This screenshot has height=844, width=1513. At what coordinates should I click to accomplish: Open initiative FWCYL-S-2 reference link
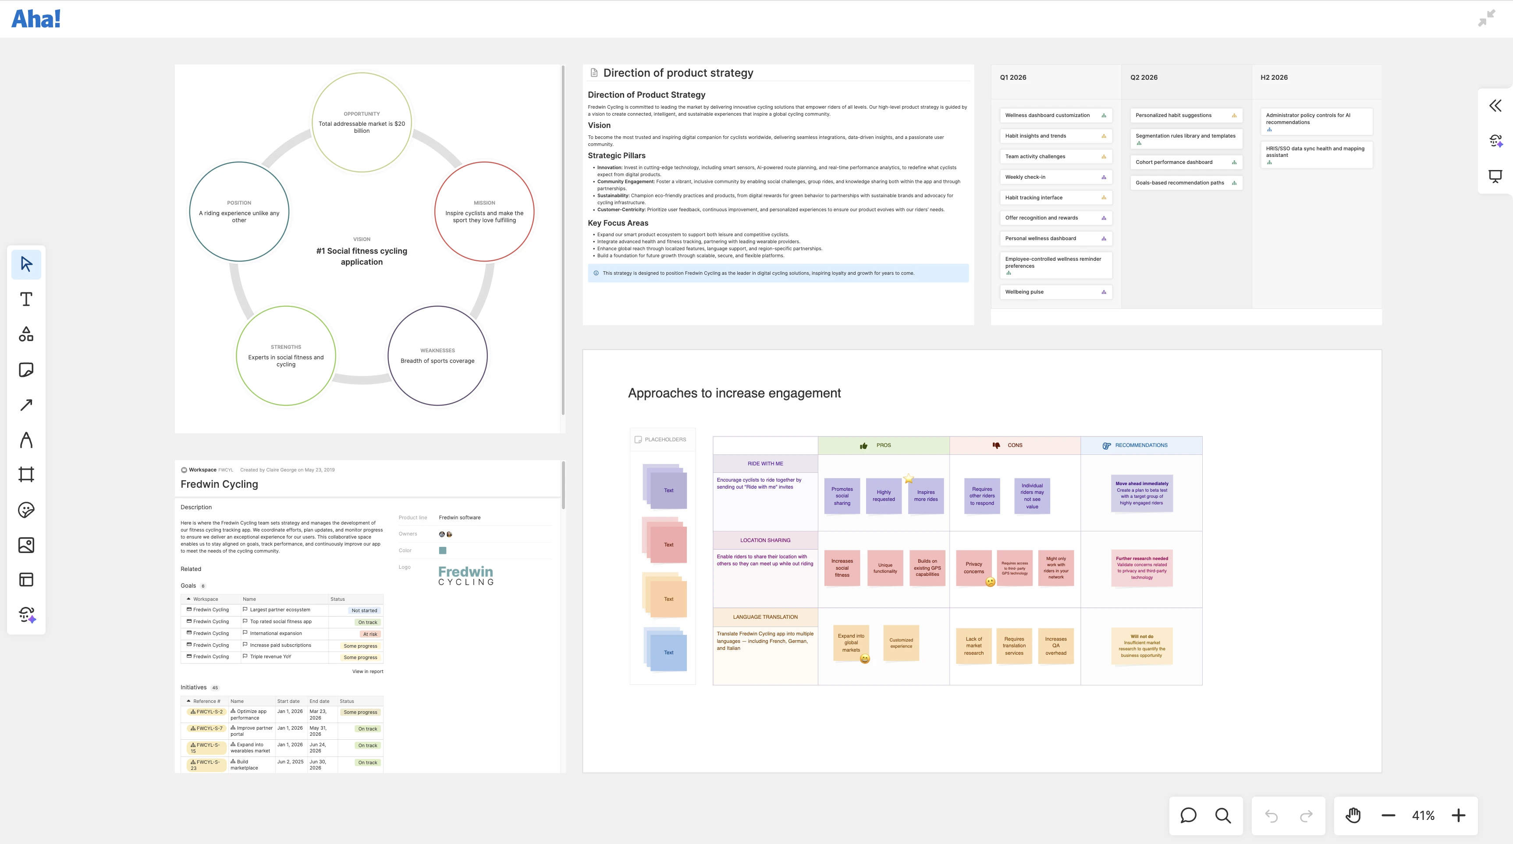coord(207,712)
